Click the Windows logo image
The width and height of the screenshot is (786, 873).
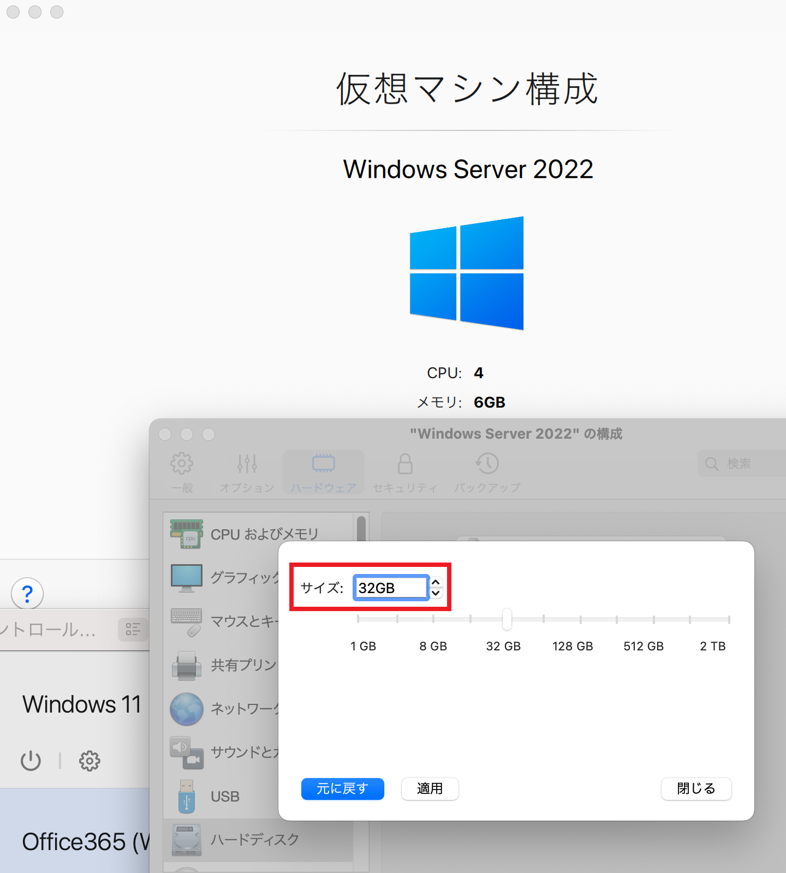(x=467, y=273)
